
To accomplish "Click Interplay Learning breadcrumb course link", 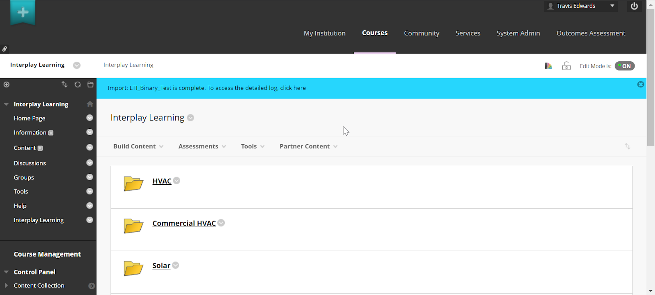I will (x=37, y=65).
